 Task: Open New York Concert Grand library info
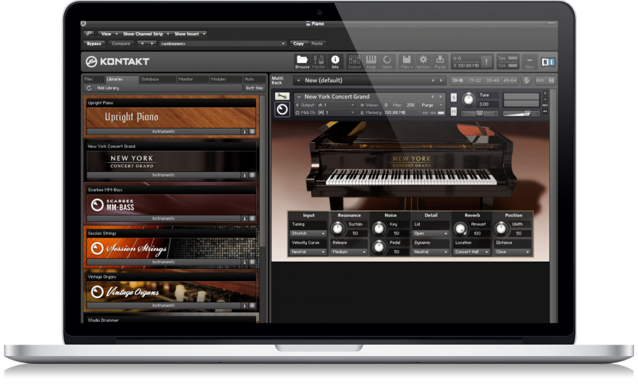[x=244, y=175]
